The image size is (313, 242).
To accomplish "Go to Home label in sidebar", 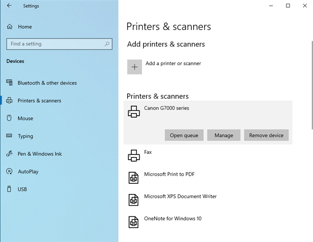I will [25, 27].
